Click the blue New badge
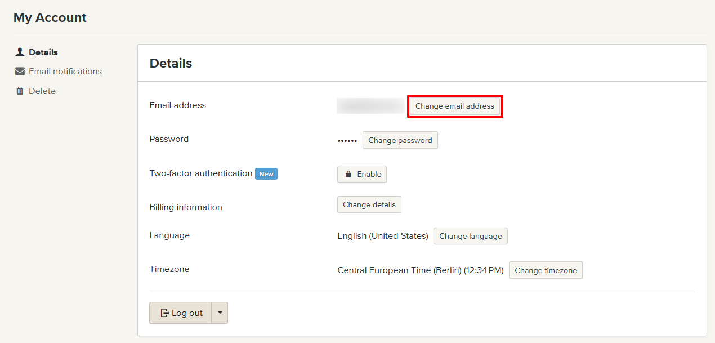Viewport: 715px width, 343px height. (266, 174)
